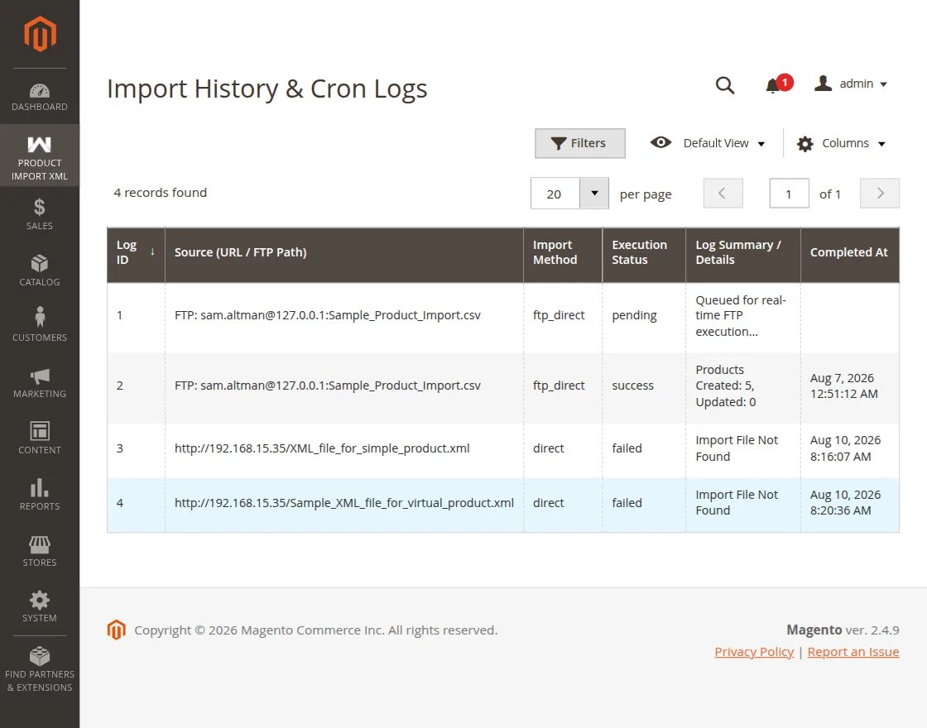Screen dimensions: 927x728
Task: Go to previous page arrow
Action: point(723,194)
